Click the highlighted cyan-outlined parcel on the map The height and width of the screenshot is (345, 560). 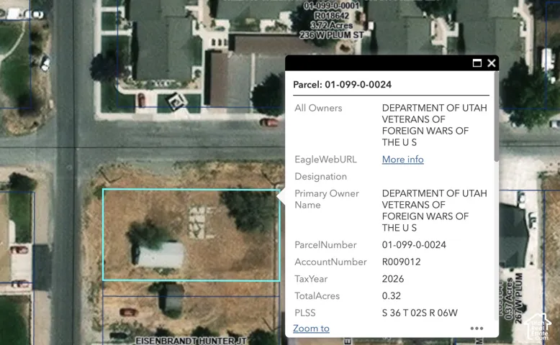191,235
